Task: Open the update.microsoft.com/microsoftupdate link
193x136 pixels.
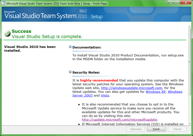Action: pyautogui.click(x=119, y=120)
